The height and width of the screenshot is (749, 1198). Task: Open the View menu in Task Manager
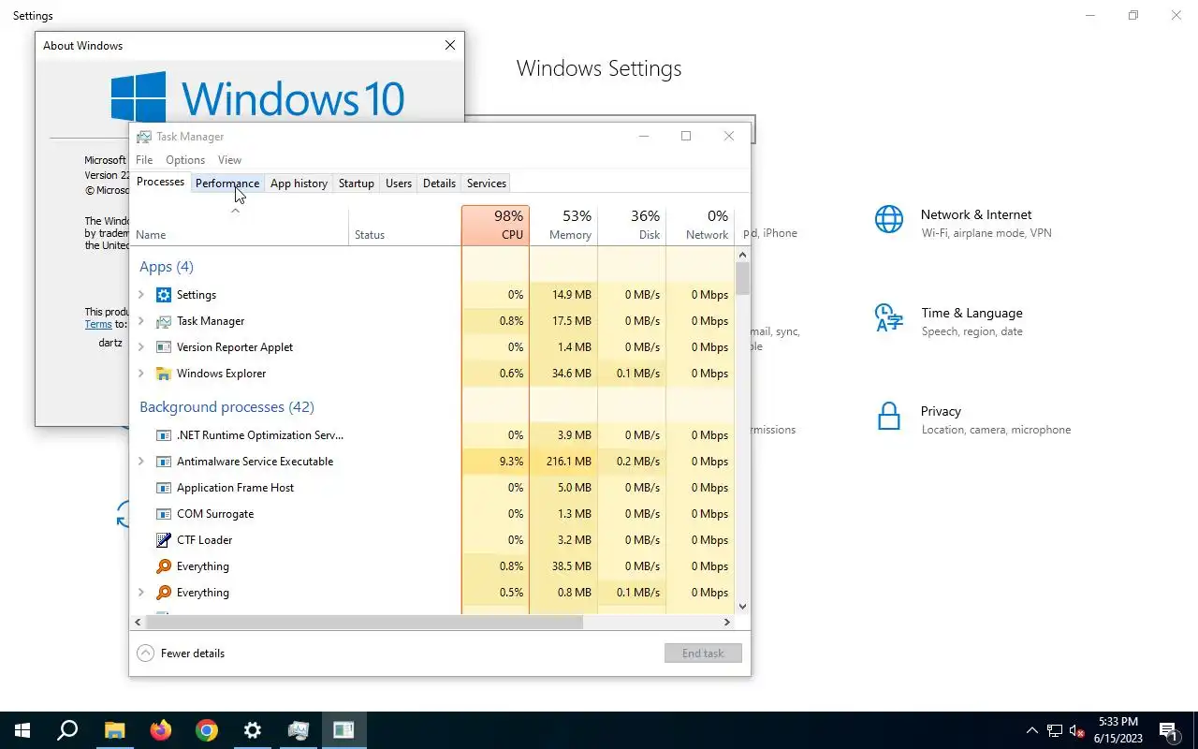click(x=229, y=160)
